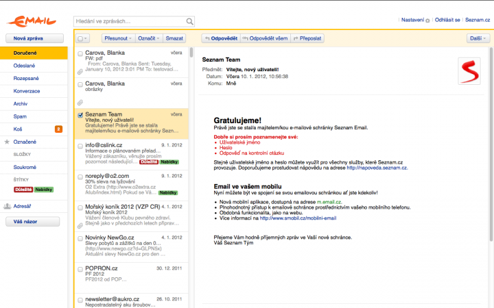The height and width of the screenshot is (308, 494).
Task: Open the m.email.cz link
Action: [x=329, y=202]
